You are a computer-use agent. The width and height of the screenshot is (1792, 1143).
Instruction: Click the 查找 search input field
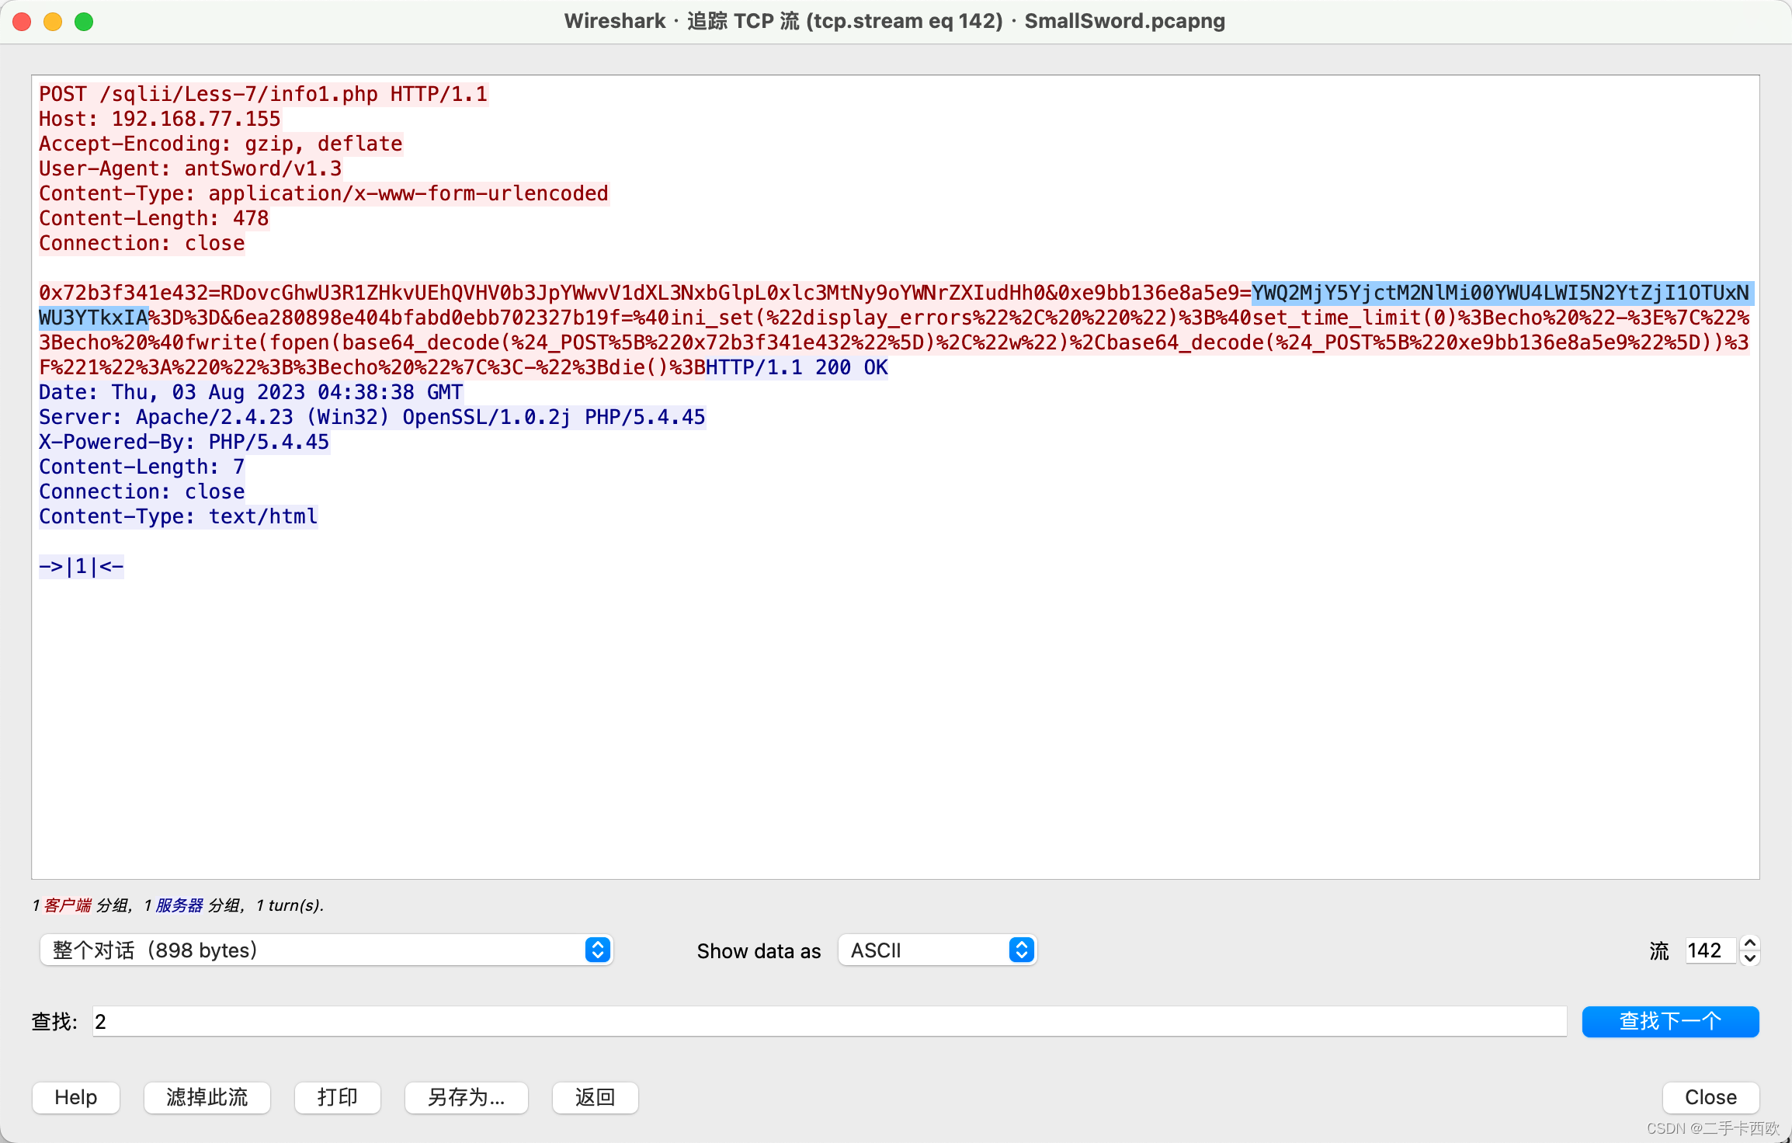828,1022
